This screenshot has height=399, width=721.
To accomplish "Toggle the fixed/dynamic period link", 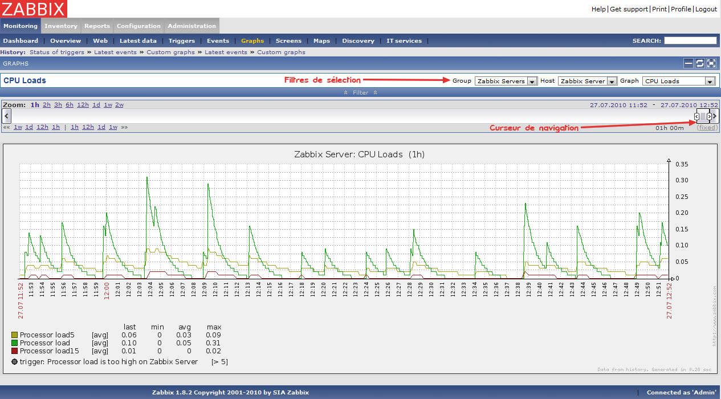I will 707,128.
